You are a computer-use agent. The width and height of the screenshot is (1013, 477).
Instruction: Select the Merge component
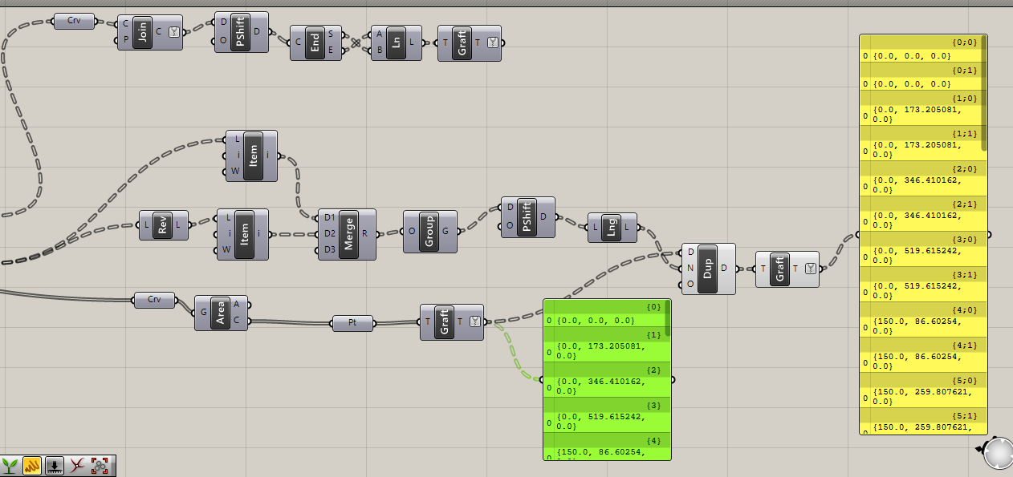(x=348, y=234)
